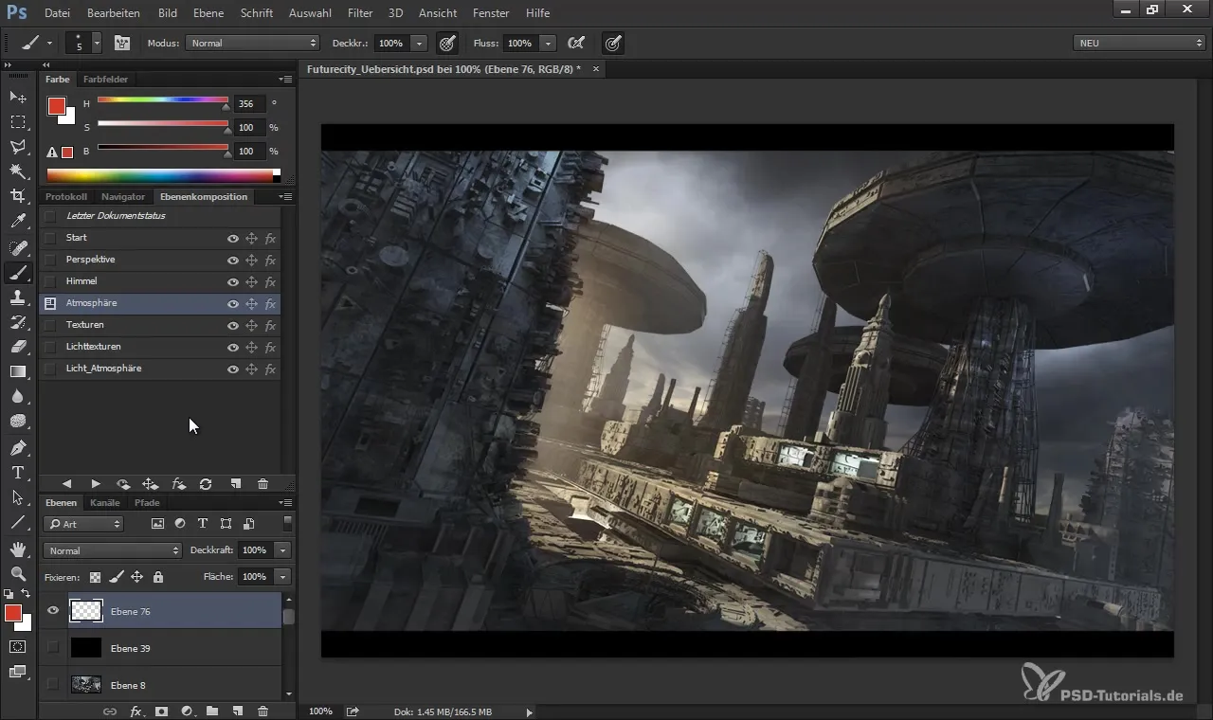This screenshot has width=1213, height=720.
Task: Switch to Kanäle tab
Action: (105, 502)
